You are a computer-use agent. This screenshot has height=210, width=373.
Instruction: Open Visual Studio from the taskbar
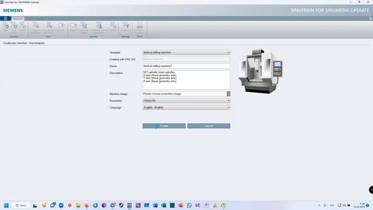[198, 205]
